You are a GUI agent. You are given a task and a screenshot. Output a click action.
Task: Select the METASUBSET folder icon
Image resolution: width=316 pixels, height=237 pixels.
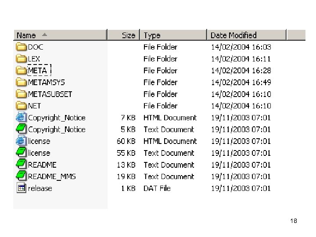tap(21, 94)
